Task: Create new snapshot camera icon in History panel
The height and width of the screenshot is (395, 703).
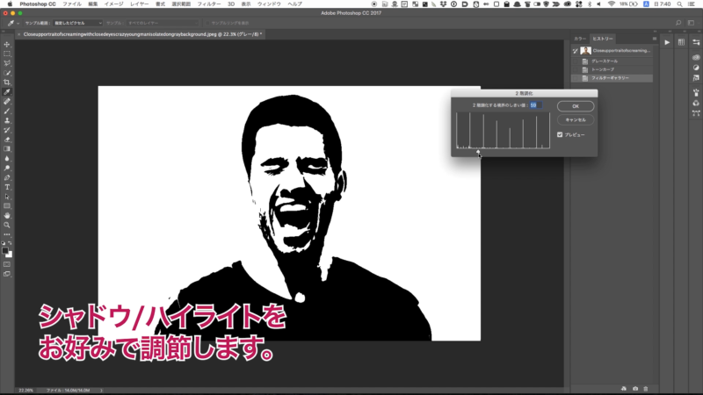Action: pyautogui.click(x=634, y=389)
